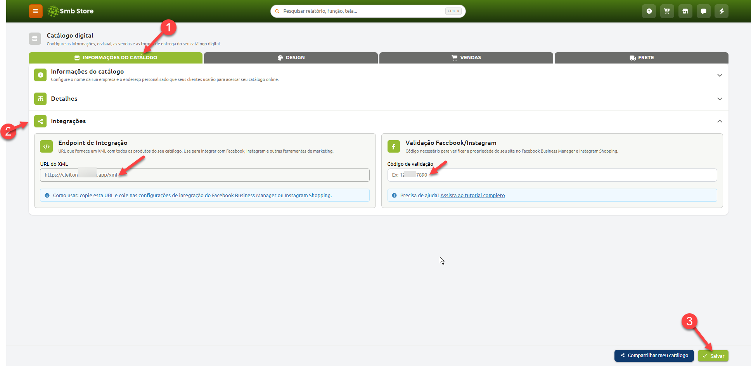Click the Integrações section title

click(68, 121)
